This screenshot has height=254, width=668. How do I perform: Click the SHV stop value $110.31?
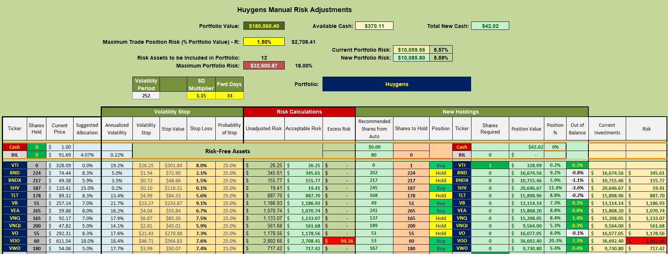173,188
